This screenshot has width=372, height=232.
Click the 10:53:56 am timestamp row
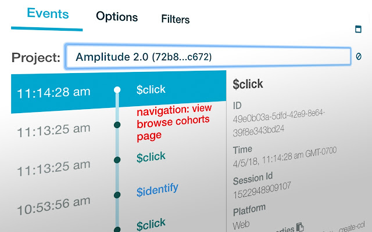53,203
